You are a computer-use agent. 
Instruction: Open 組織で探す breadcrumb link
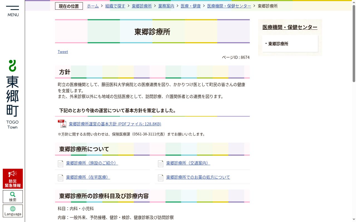(115, 6)
